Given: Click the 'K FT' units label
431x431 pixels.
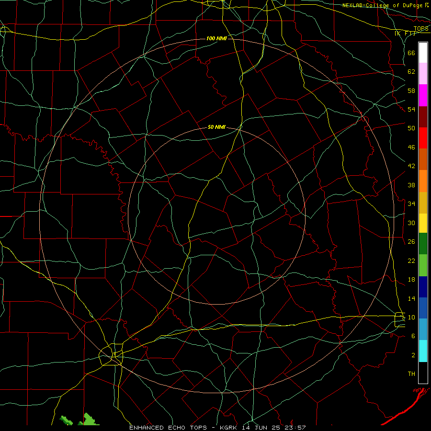Looking at the screenshot, I should coord(406,33).
